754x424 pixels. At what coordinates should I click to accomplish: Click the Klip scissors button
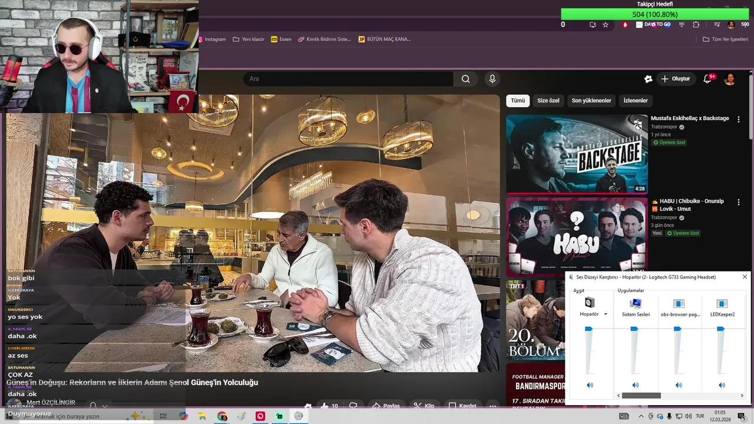(x=424, y=406)
